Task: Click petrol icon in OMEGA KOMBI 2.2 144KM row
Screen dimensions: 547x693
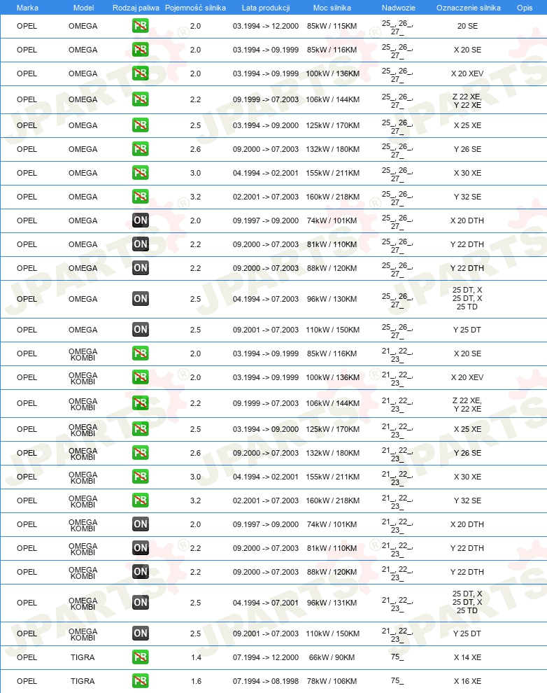Action: coord(141,403)
